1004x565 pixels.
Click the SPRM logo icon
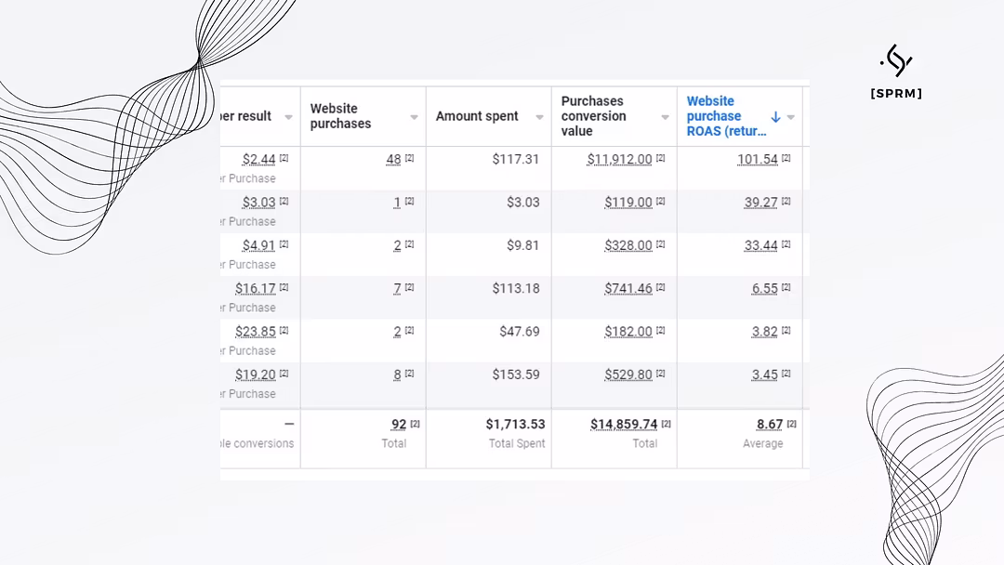(896, 60)
